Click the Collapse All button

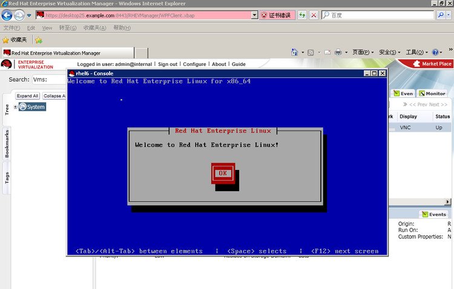(54, 96)
